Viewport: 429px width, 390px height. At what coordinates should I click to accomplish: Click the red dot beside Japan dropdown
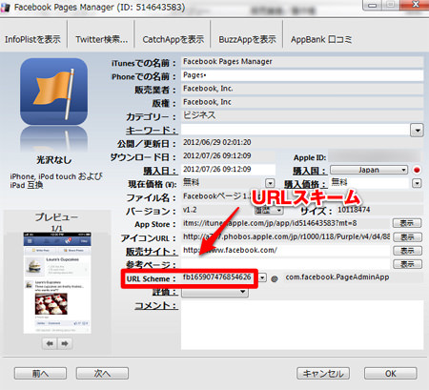tap(417, 170)
